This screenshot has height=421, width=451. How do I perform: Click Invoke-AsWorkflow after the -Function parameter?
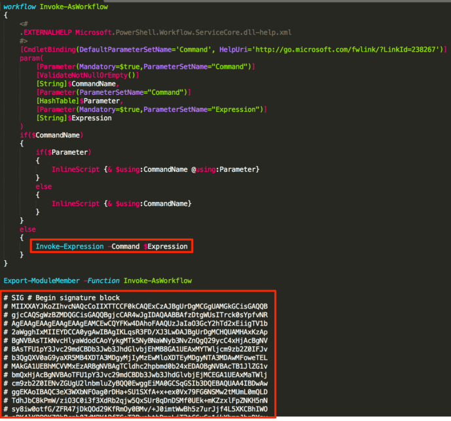(157, 280)
